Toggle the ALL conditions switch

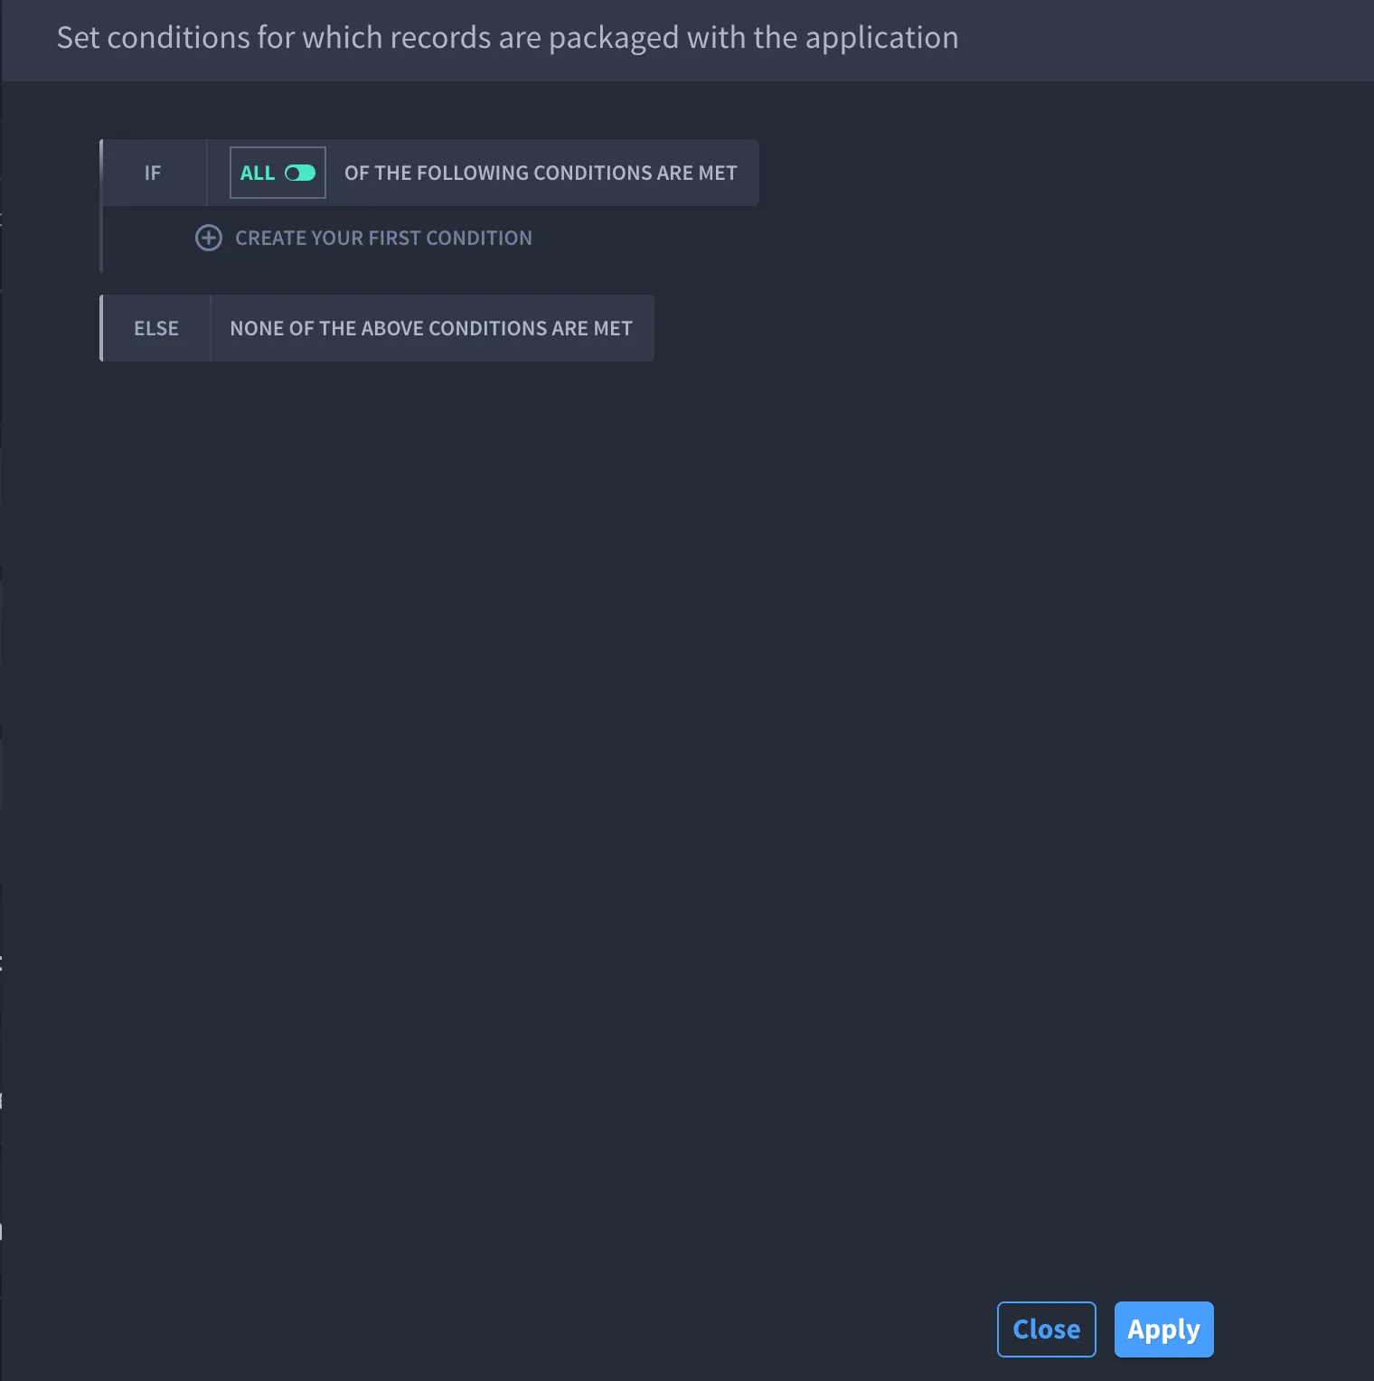tap(300, 173)
